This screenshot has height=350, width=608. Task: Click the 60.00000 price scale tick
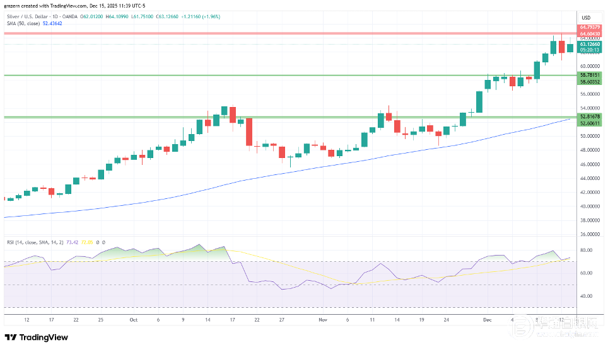pos(589,66)
